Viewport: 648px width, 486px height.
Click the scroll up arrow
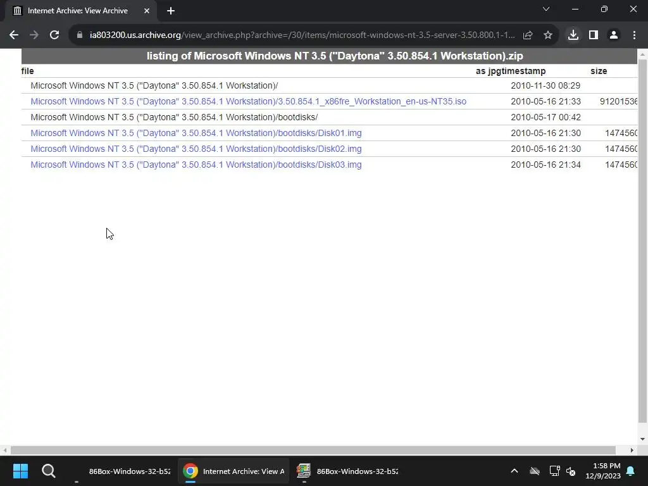click(642, 54)
